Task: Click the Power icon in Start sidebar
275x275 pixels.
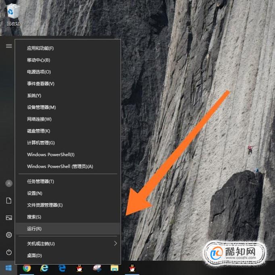Action: (9, 252)
